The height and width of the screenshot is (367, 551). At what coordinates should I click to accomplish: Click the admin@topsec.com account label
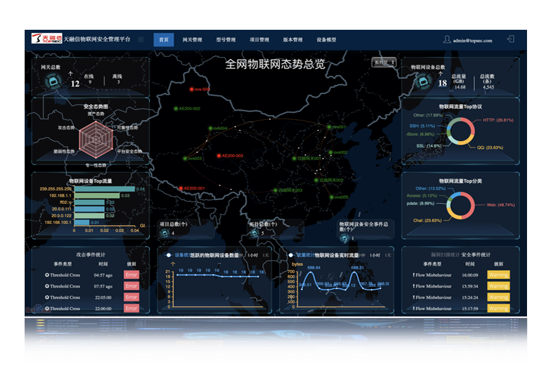473,41
